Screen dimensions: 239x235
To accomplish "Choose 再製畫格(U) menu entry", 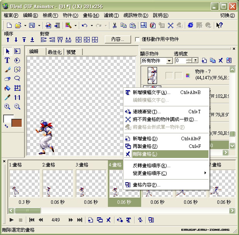I will tap(166, 146).
